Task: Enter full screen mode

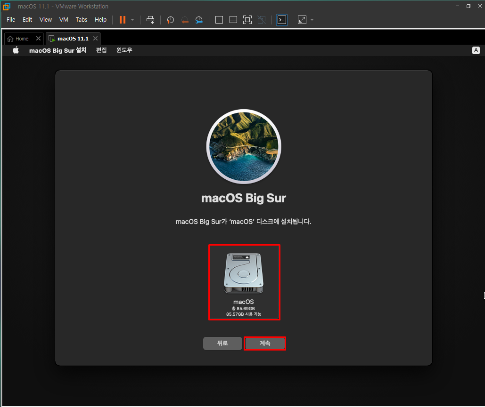Action: [x=247, y=20]
